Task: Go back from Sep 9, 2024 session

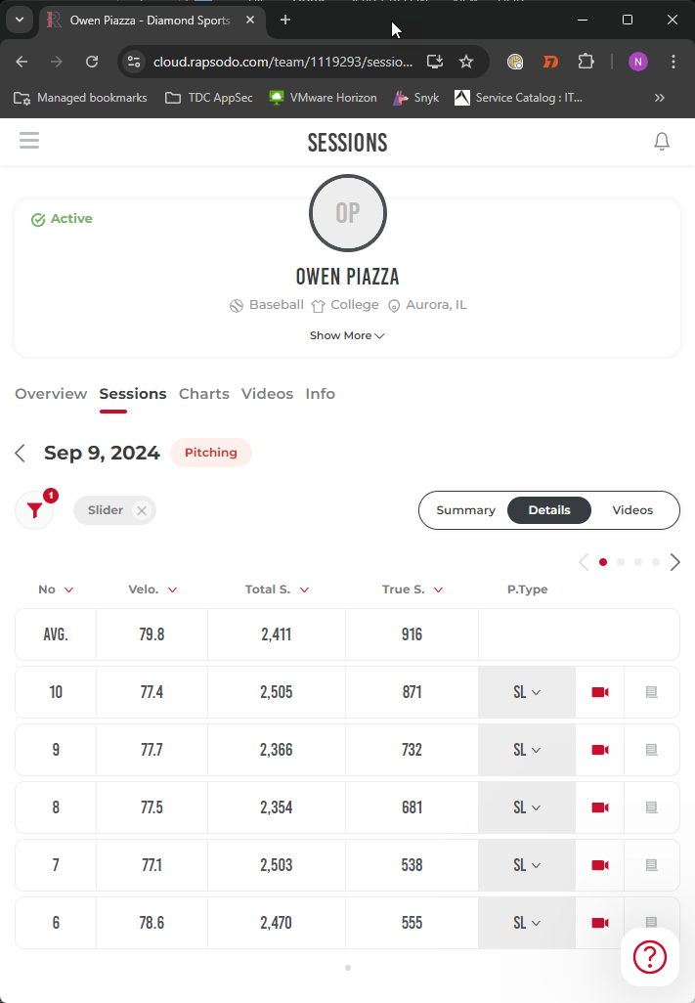Action: [x=21, y=453]
